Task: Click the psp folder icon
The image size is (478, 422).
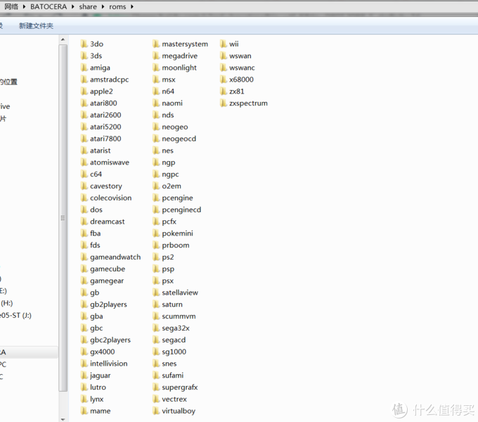Action: pos(156,269)
